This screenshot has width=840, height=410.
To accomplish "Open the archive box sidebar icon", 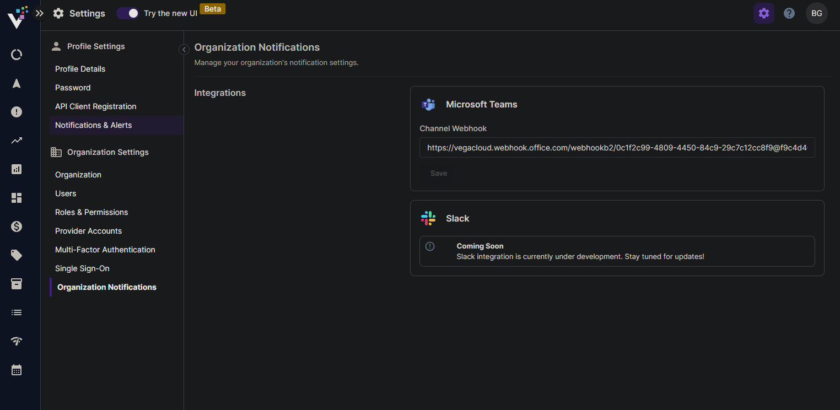I will pos(17,284).
